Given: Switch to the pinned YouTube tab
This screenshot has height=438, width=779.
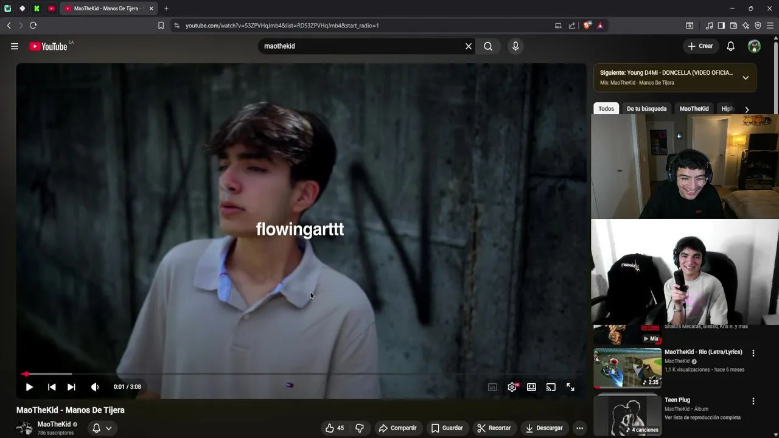Looking at the screenshot, I should tap(52, 9).
